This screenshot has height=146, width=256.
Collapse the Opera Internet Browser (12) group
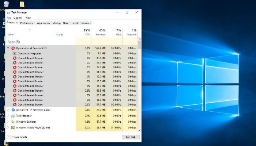tap(8, 48)
